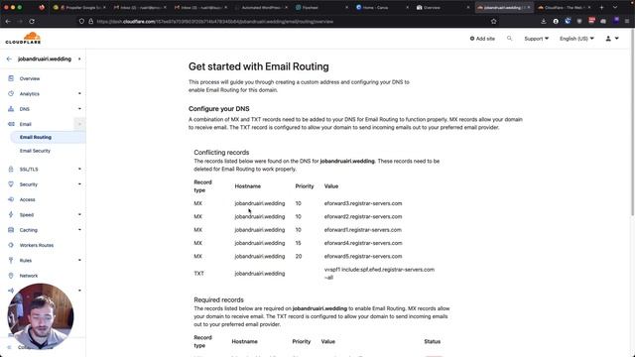Click priority 15 cell

pyautogui.click(x=298, y=243)
